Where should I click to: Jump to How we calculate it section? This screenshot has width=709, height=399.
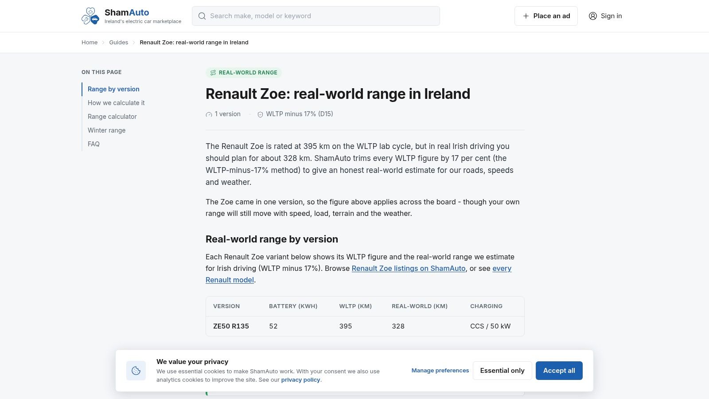click(116, 103)
